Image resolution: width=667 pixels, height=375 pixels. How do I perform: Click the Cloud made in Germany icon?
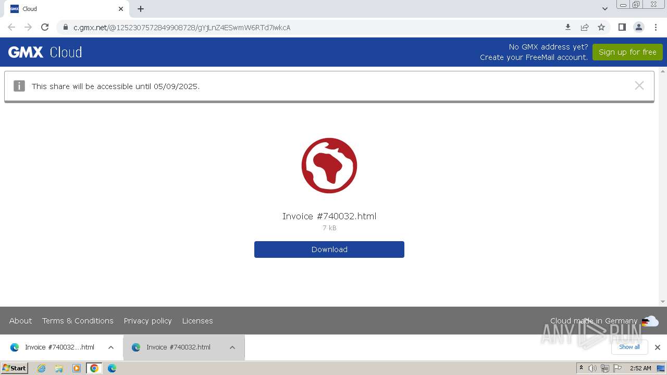(650, 321)
